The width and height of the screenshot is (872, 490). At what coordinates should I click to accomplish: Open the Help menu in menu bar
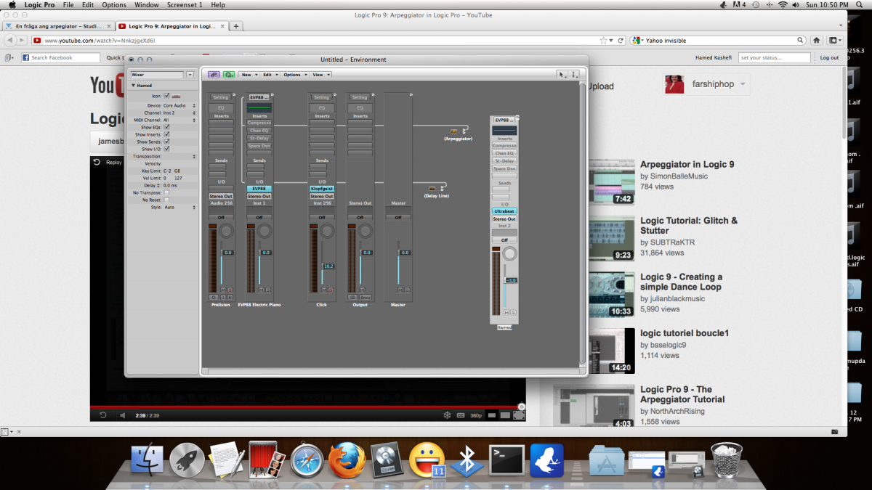pyautogui.click(x=218, y=4)
